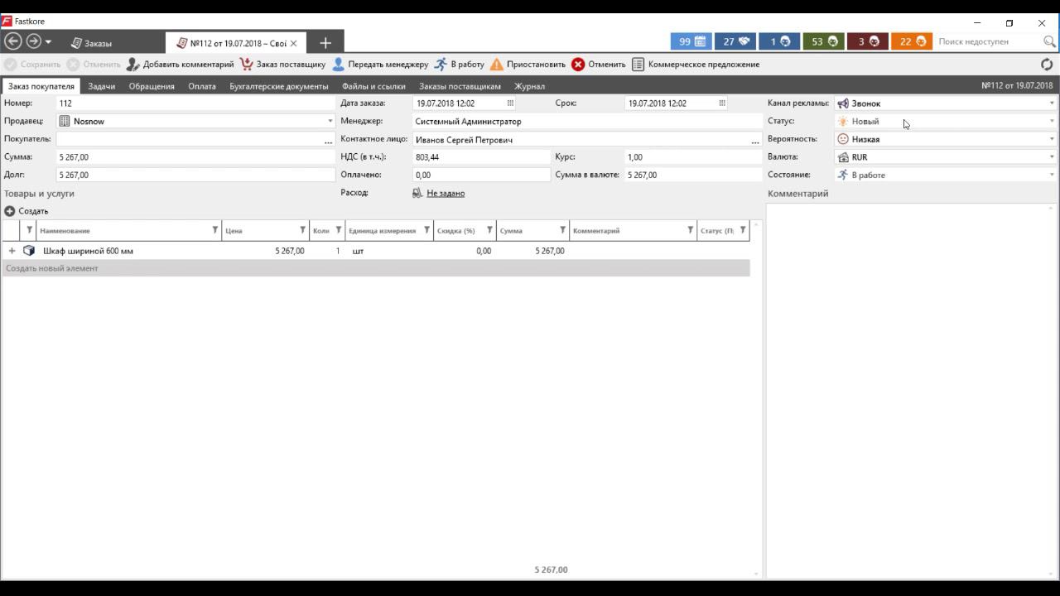Expand the Продавец Nosnow dropdown

click(x=330, y=122)
